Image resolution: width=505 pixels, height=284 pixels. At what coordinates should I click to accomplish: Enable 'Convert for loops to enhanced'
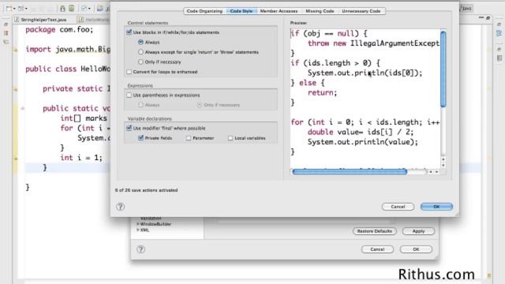[x=129, y=72]
